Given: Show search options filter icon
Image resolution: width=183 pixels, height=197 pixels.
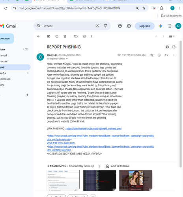Looking at the screenshot, I should click(x=106, y=26).
